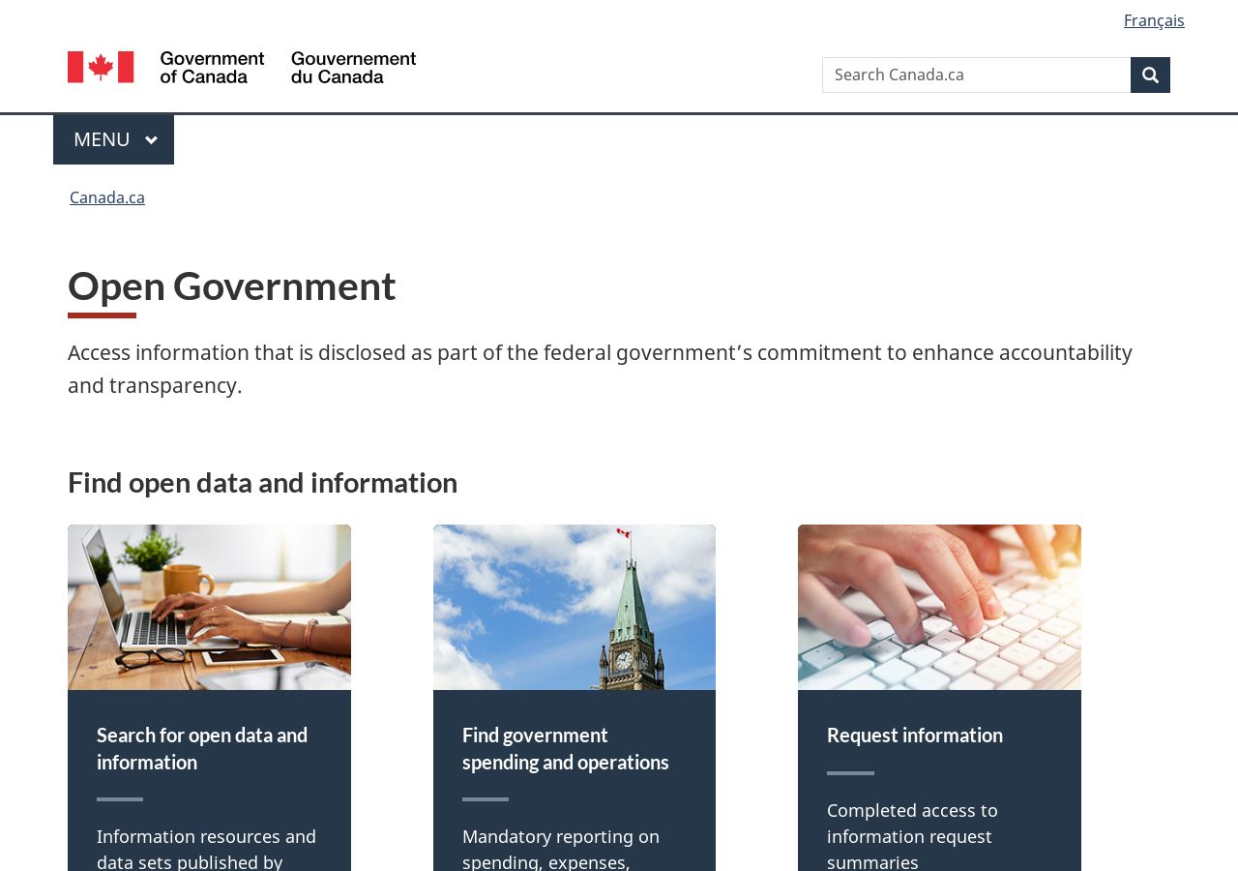The width and height of the screenshot is (1238, 871).
Task: Click the Find open data and information heading
Action: tap(262, 482)
